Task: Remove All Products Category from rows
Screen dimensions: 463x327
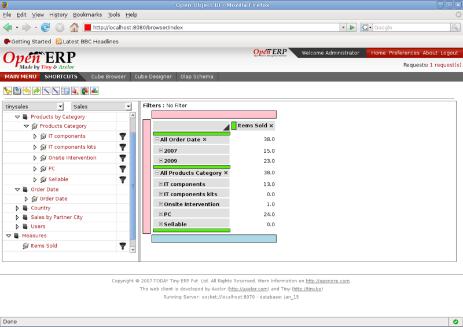Action: pos(226,173)
